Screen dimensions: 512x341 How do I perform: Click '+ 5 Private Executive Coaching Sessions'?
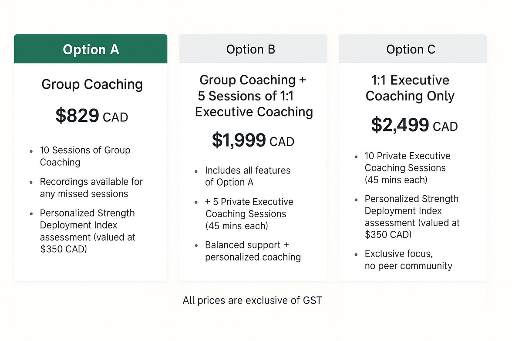pyautogui.click(x=249, y=214)
